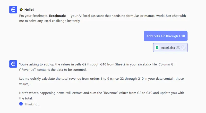
Task: Click the green spreadsheet icon on the attachment
Action: click(x=158, y=48)
